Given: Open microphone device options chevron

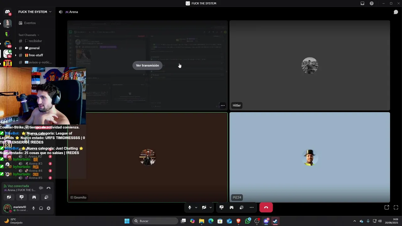Looking at the screenshot, I should click(196, 207).
